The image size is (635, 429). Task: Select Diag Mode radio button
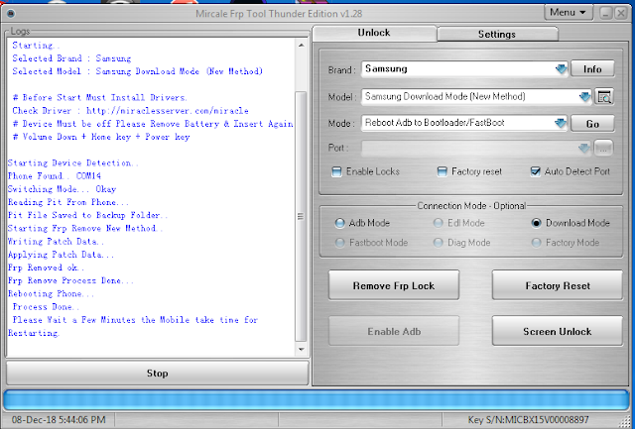[438, 243]
